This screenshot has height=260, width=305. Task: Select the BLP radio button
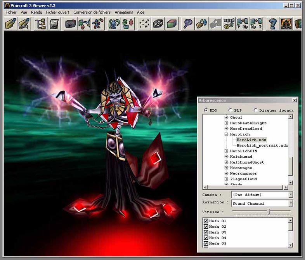pyautogui.click(x=230, y=110)
